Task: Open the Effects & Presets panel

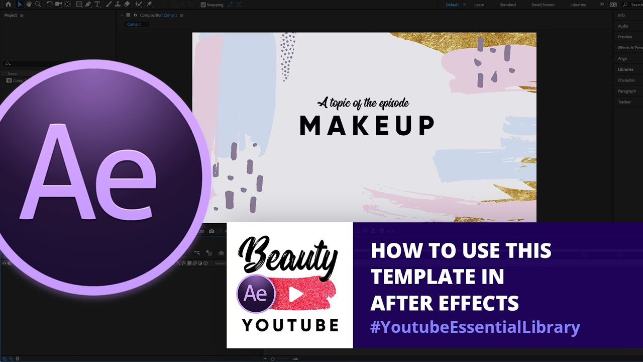Action: (630, 48)
